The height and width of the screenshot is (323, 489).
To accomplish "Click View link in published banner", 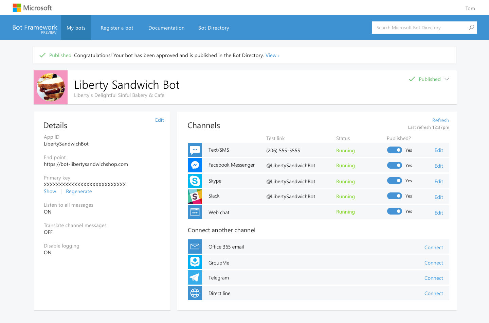I will click(272, 55).
